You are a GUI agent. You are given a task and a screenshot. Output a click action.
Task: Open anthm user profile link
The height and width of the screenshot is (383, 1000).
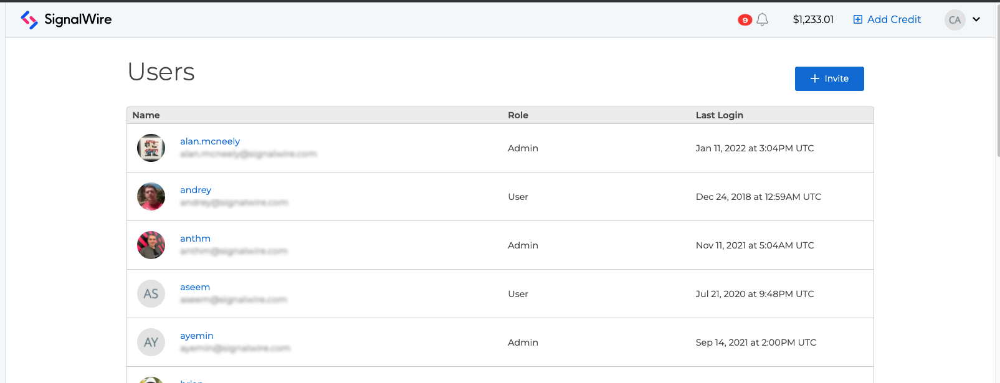coord(195,239)
